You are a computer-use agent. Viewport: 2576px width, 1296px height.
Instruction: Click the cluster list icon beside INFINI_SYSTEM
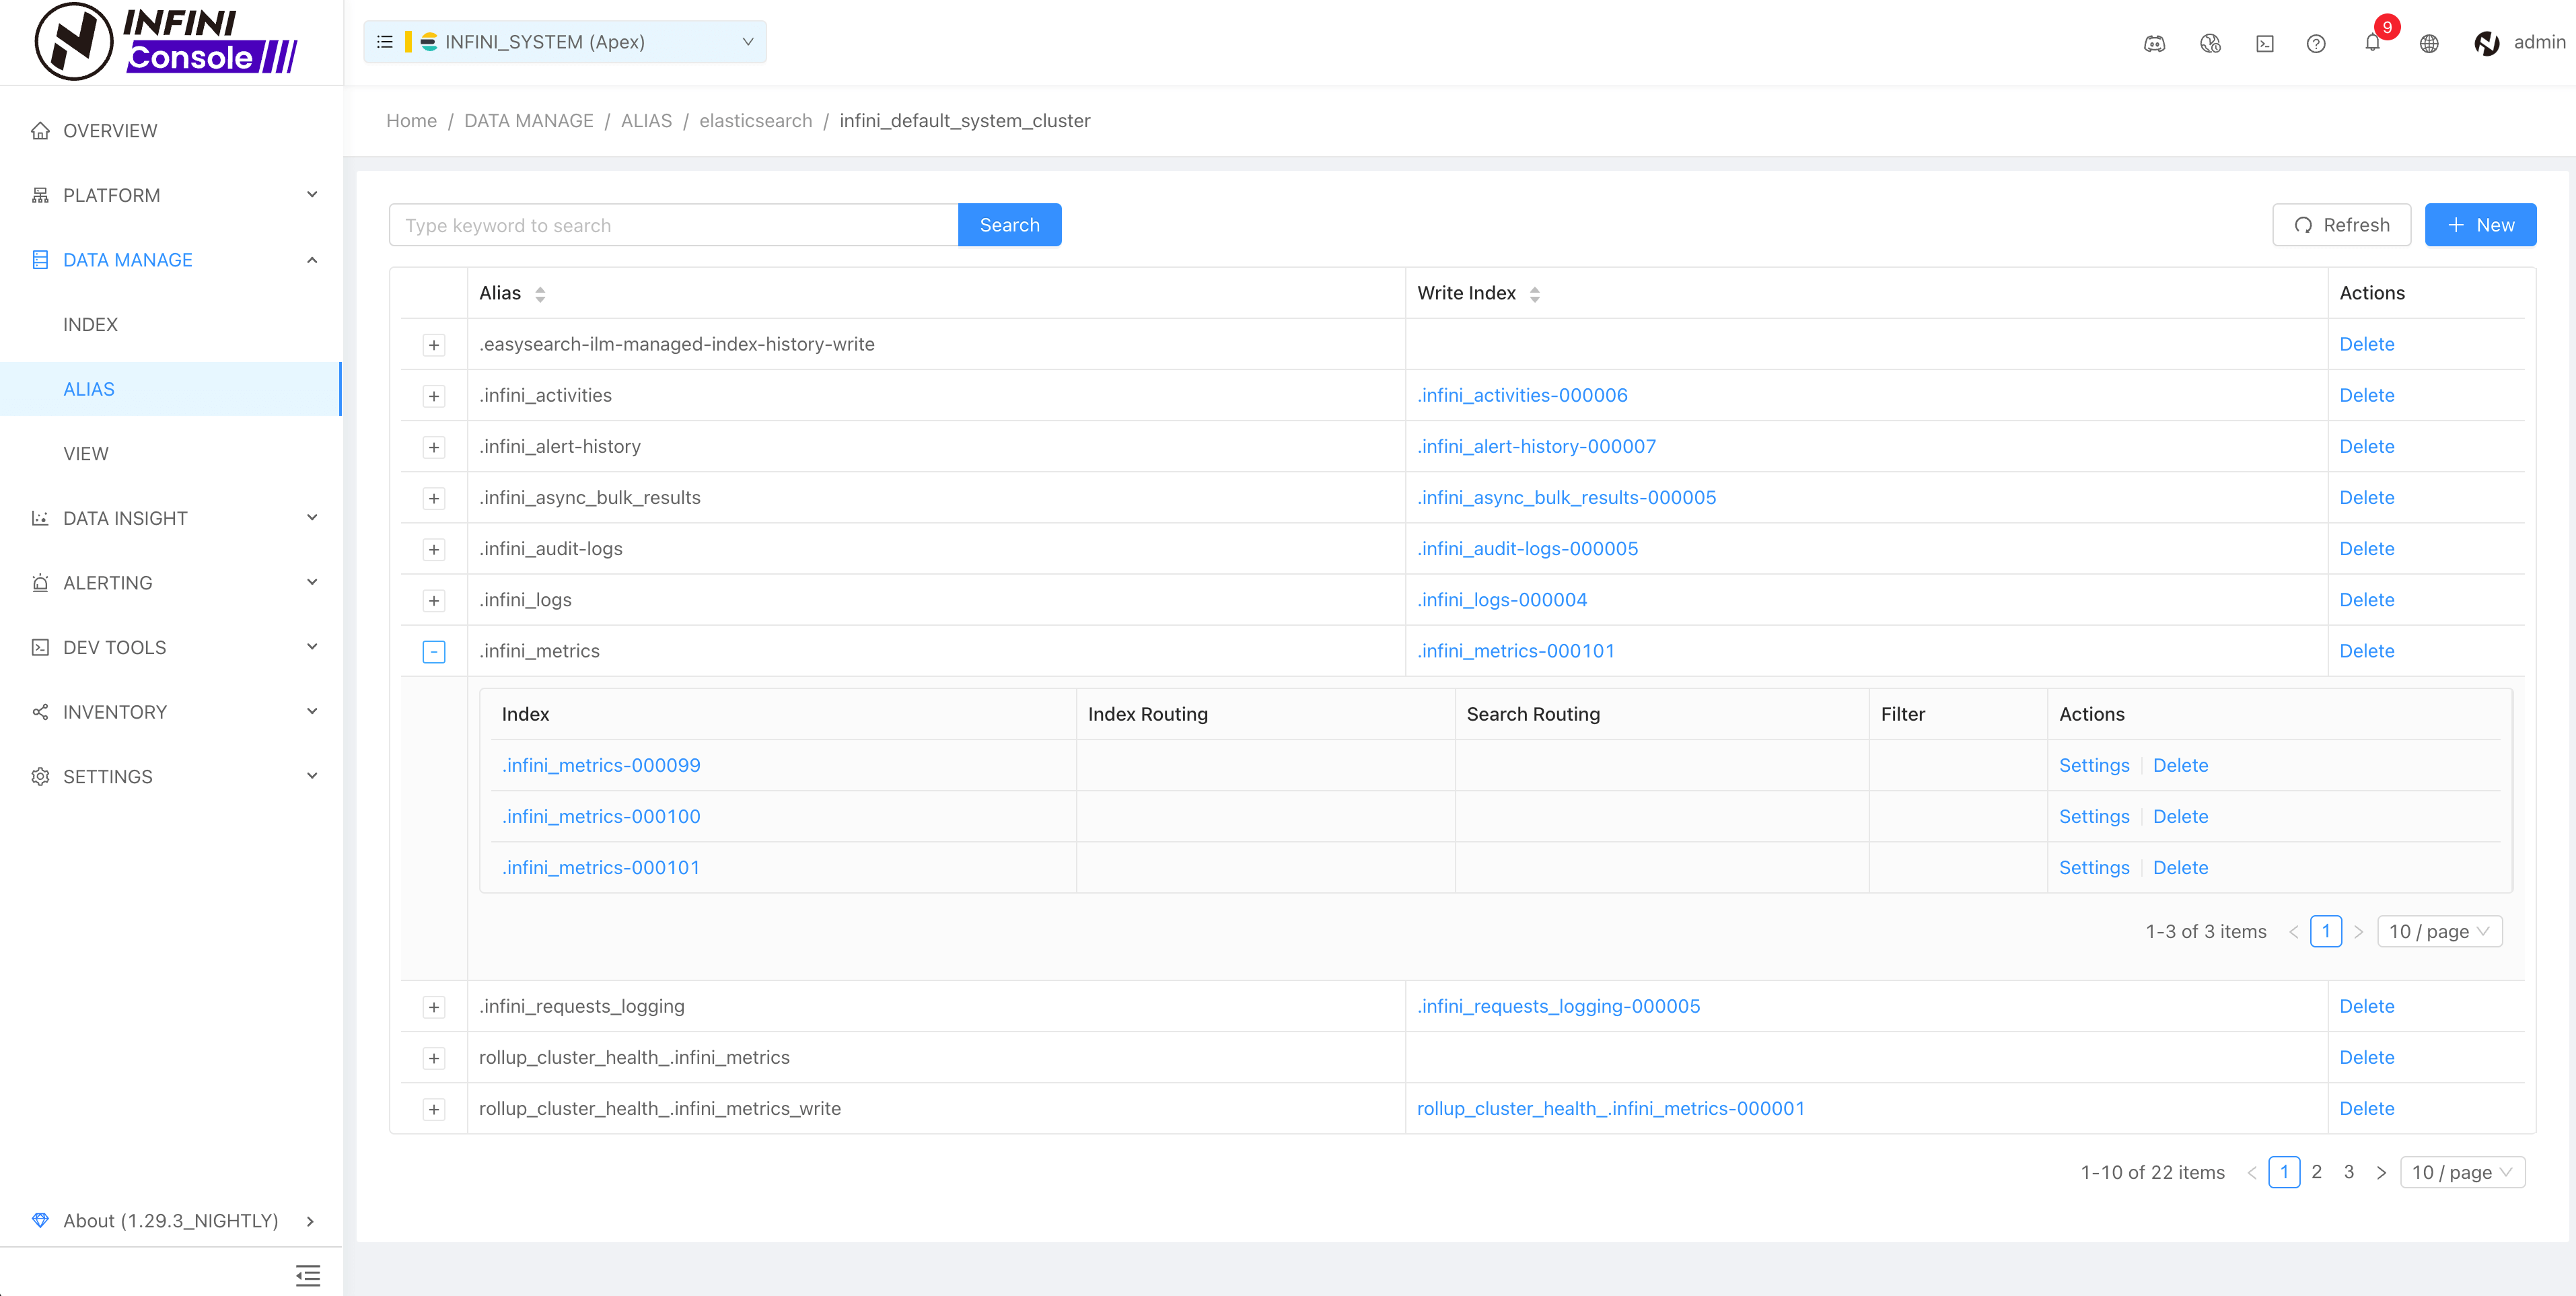pyautogui.click(x=384, y=42)
